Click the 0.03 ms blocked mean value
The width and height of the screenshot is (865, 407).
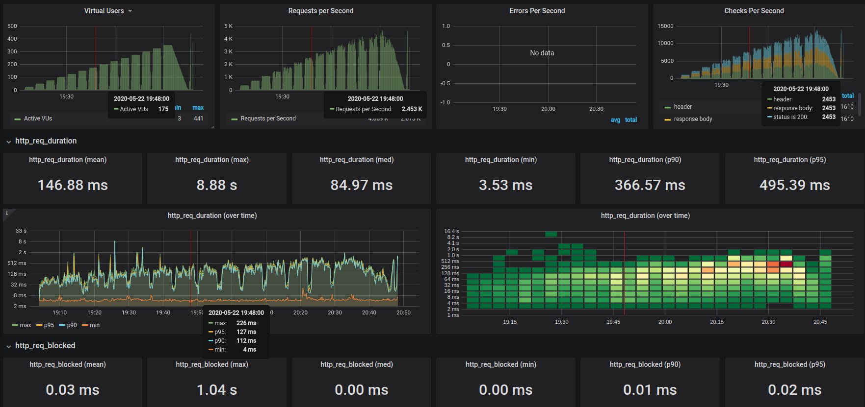pyautogui.click(x=73, y=390)
